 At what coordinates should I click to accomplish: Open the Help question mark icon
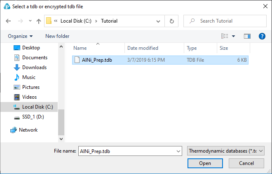(262, 36)
